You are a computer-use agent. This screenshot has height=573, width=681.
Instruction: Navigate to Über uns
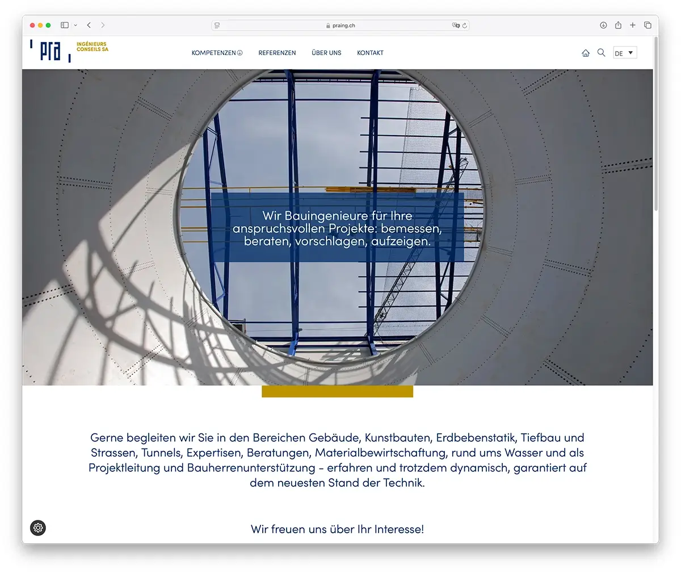click(326, 53)
